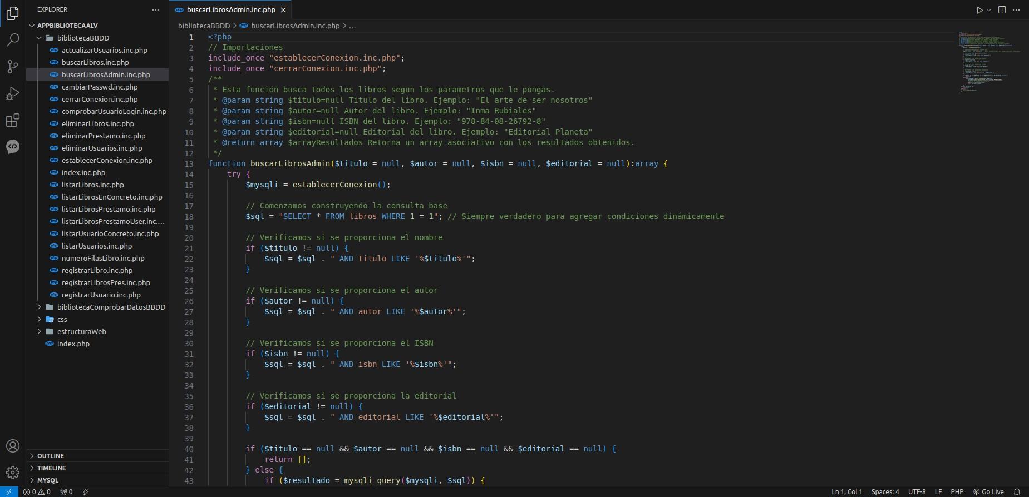Open numeroFilasLibro.inc.php file
This screenshot has width=1029, height=497.
tap(97, 258)
